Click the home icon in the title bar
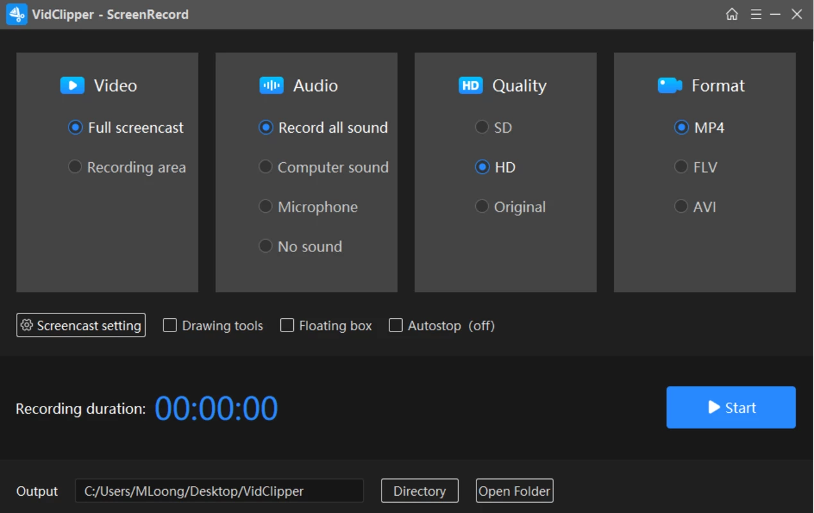Image resolution: width=814 pixels, height=513 pixels. tap(732, 14)
